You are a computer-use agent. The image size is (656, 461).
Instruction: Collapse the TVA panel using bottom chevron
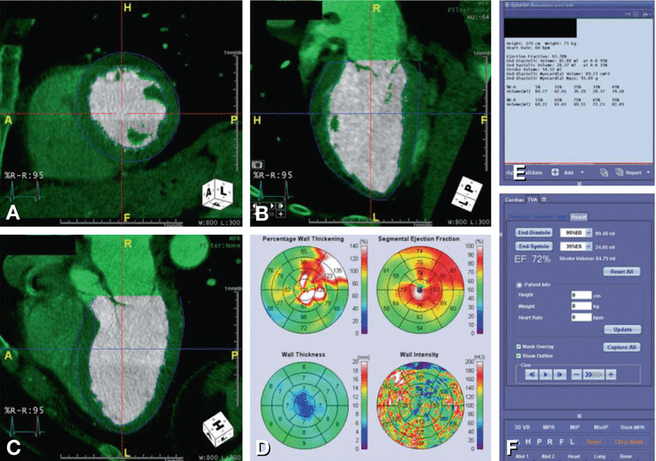pos(579,416)
